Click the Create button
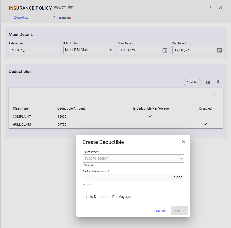The image size is (231, 228). [x=180, y=211]
